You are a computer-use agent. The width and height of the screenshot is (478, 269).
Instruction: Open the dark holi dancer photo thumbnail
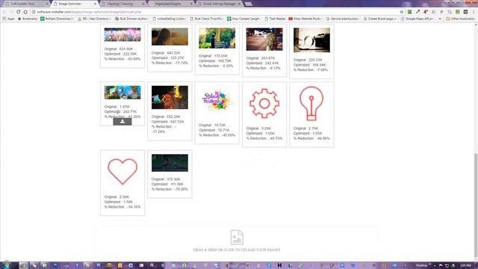pos(170,97)
